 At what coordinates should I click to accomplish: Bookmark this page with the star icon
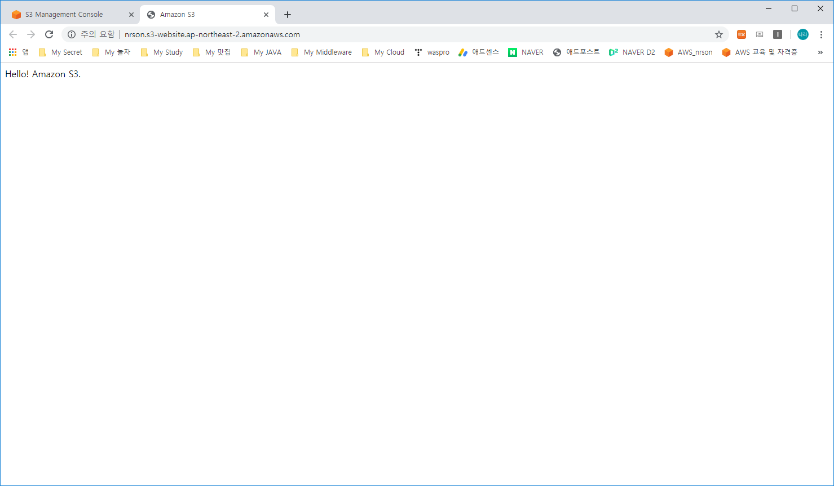pyautogui.click(x=719, y=34)
